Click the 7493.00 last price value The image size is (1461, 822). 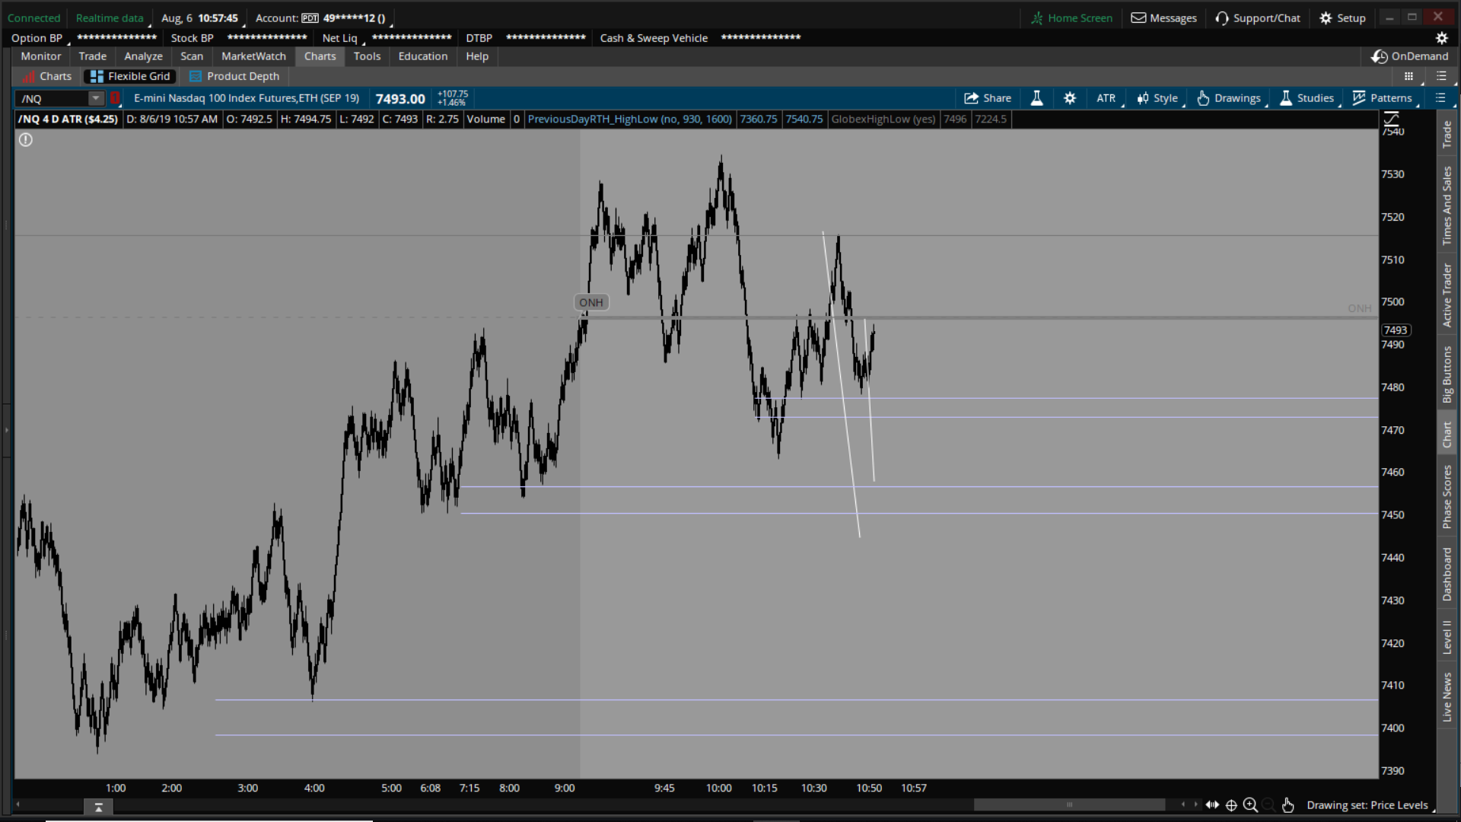pyautogui.click(x=400, y=99)
